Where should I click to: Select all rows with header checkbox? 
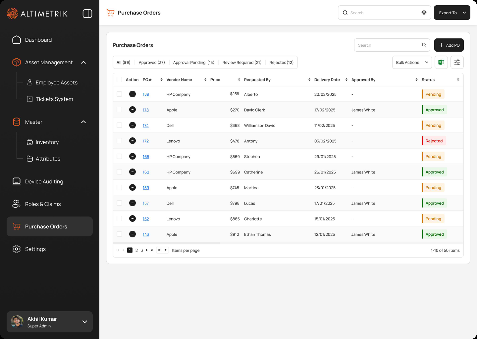coord(119,80)
